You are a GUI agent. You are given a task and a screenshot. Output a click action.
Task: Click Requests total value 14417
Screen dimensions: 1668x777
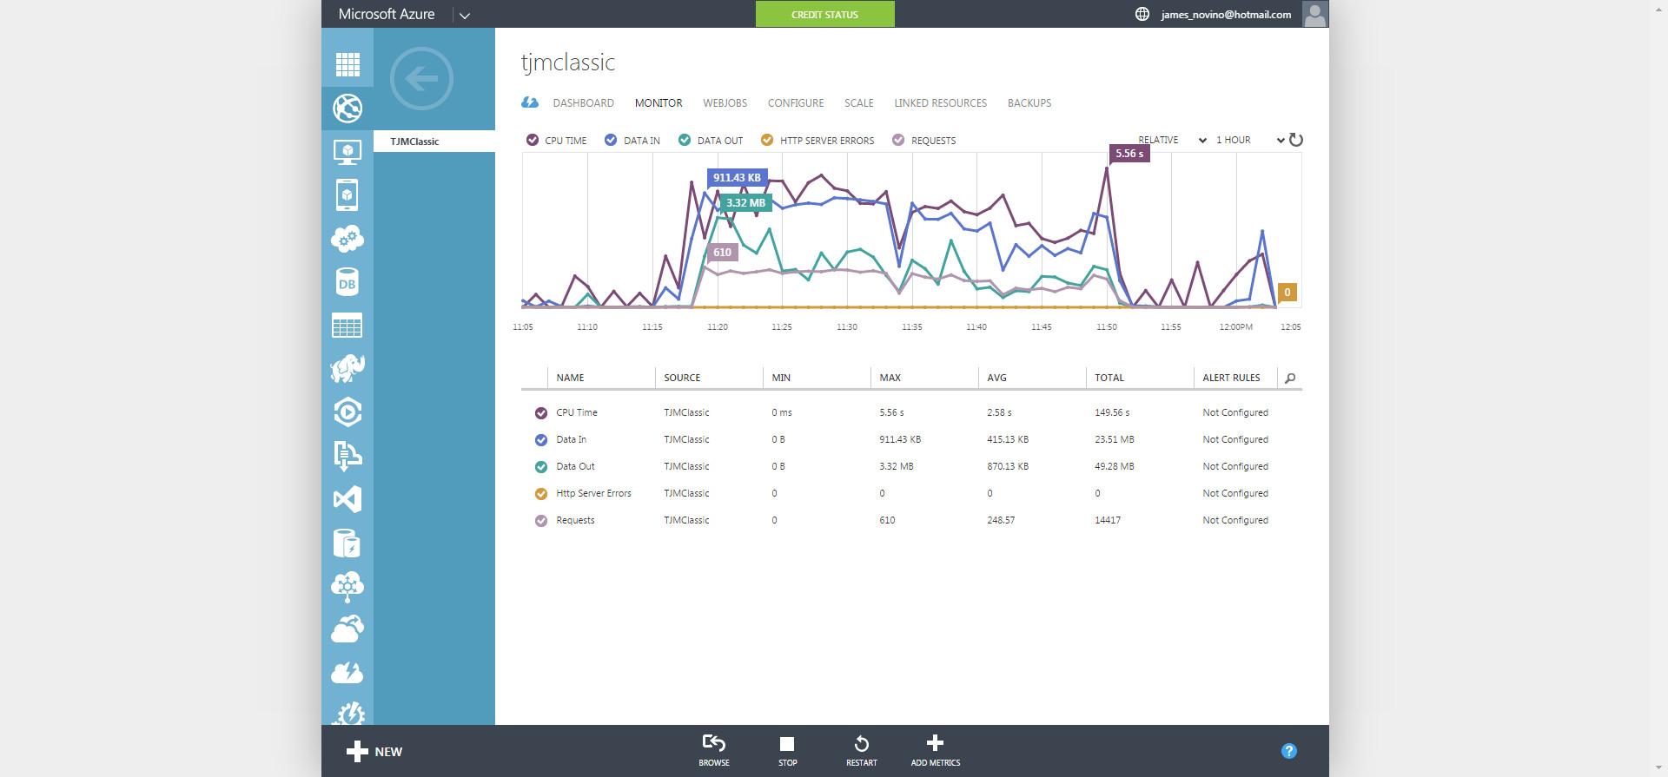pyautogui.click(x=1108, y=521)
